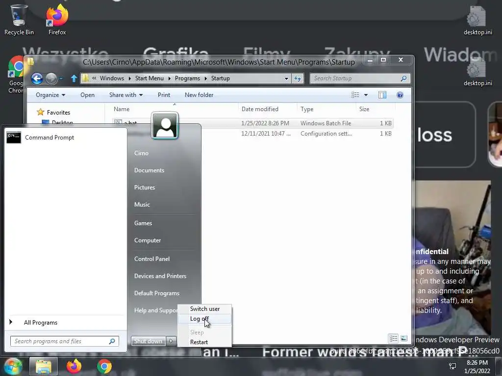Open Games from Start menu
The height and width of the screenshot is (376, 502).
(x=143, y=223)
